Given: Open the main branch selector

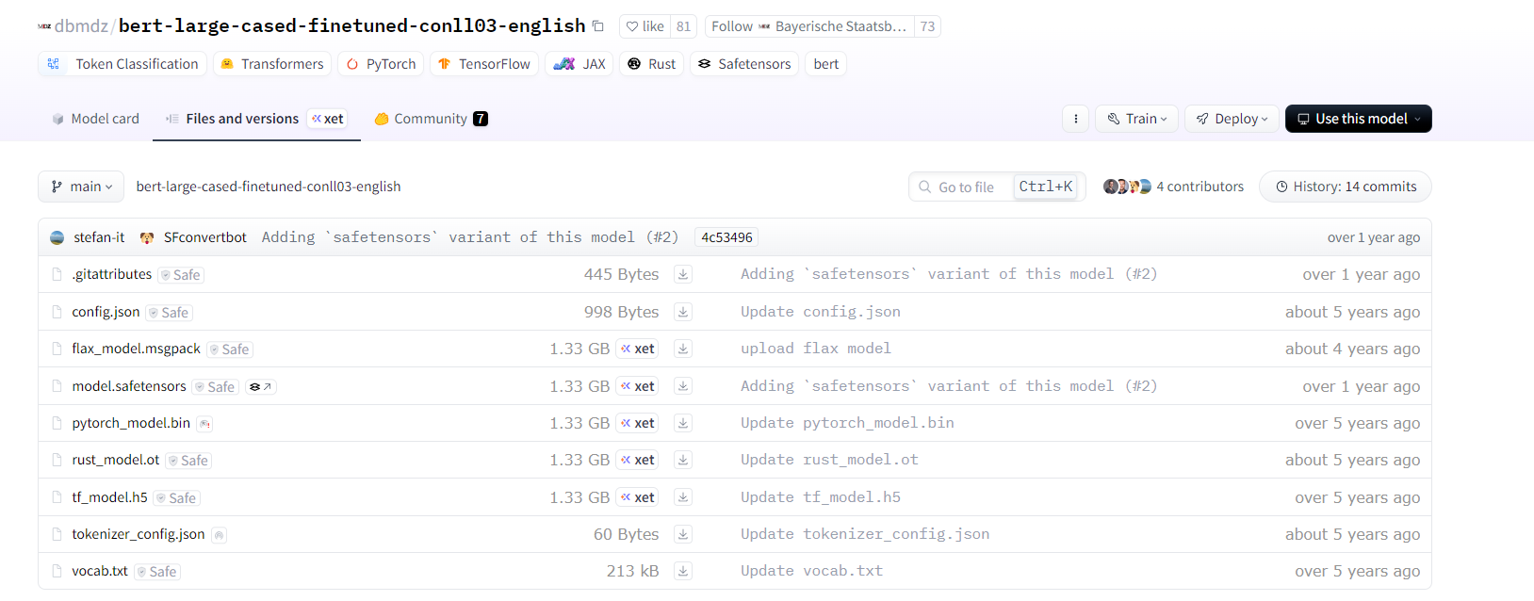Looking at the screenshot, I should (81, 187).
